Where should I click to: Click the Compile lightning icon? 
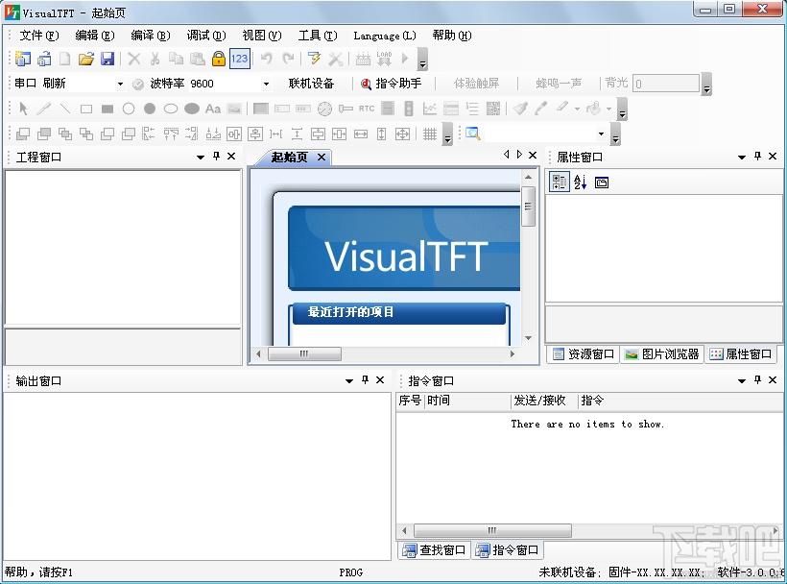(314, 59)
